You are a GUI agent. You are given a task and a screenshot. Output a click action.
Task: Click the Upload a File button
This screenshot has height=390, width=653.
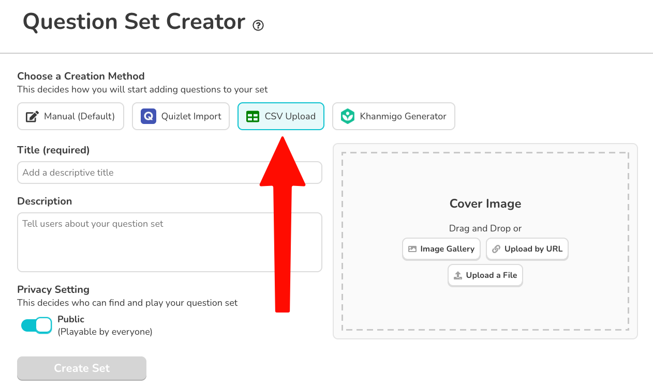pyautogui.click(x=485, y=275)
